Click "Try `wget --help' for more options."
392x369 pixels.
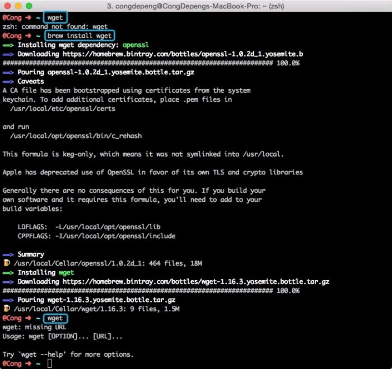point(68,354)
